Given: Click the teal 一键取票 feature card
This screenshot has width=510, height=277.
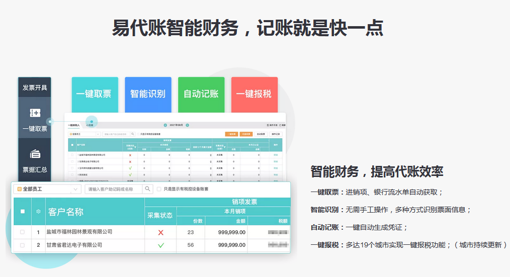Looking at the screenshot, I should click(95, 95).
